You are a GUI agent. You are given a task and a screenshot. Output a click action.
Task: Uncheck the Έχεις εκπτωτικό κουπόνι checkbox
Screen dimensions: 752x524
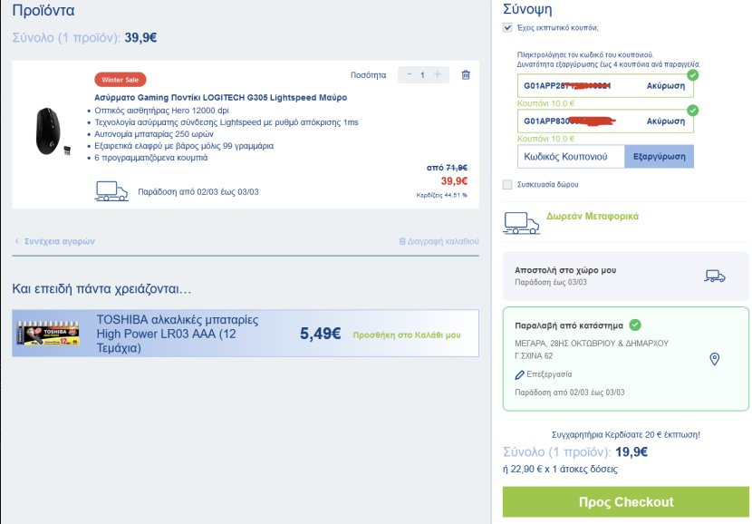tap(507, 27)
